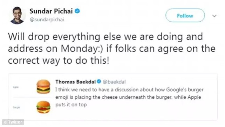Click the small Google label beside bottom burger
Screen dimensions: 225x127
coord(16,107)
